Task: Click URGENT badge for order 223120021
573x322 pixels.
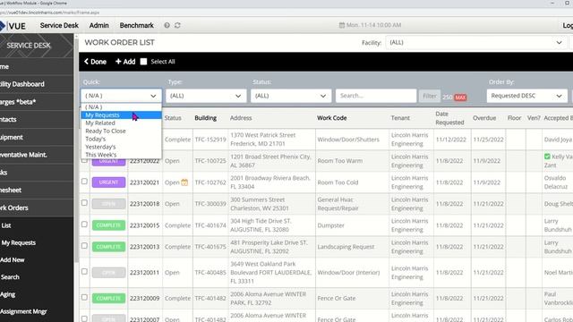Action: point(108,182)
